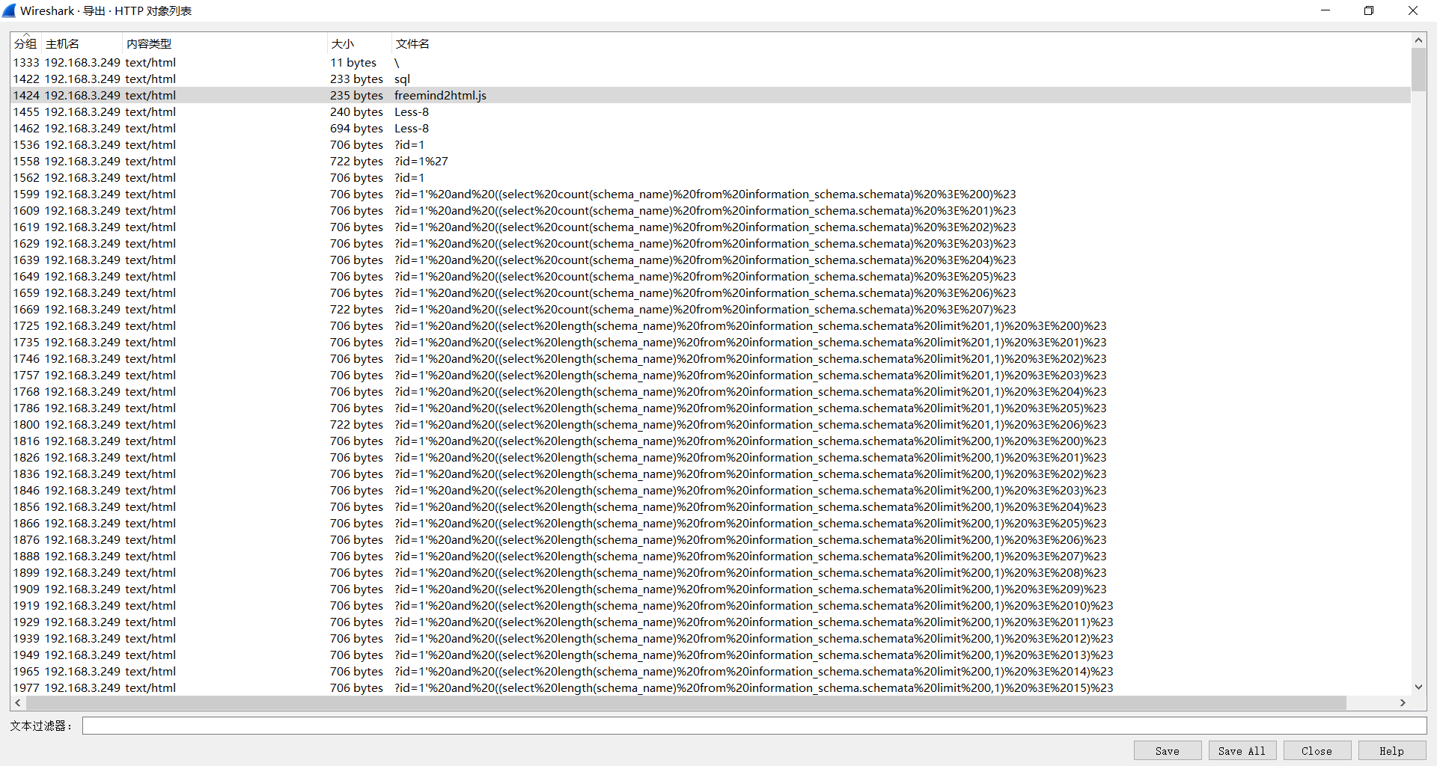Click the Save button
This screenshot has height=766, width=1437.
click(1168, 750)
